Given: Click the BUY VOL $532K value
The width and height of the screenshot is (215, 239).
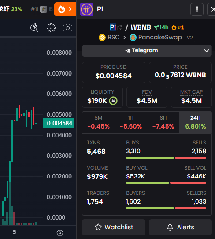Looking at the screenshot, I should 135,176.
